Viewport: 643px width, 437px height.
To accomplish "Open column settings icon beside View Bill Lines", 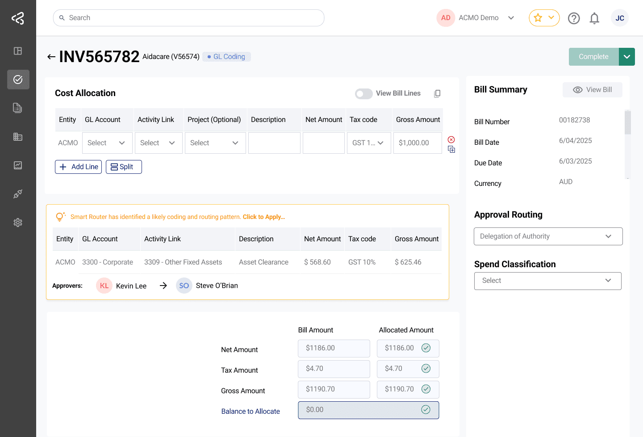I will (437, 93).
